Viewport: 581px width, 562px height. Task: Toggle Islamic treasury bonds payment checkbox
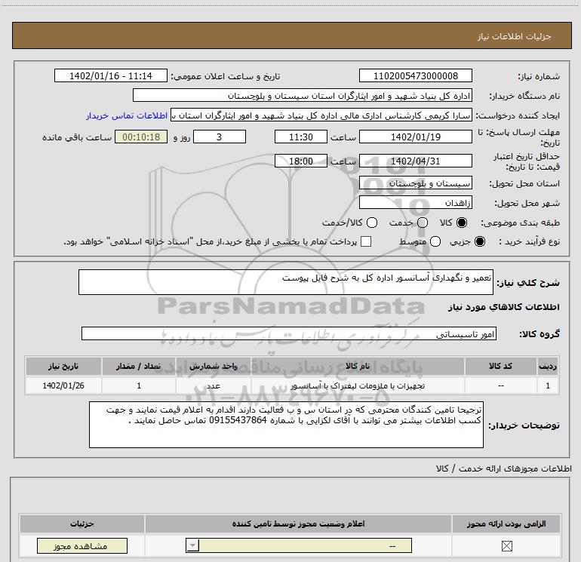366,241
